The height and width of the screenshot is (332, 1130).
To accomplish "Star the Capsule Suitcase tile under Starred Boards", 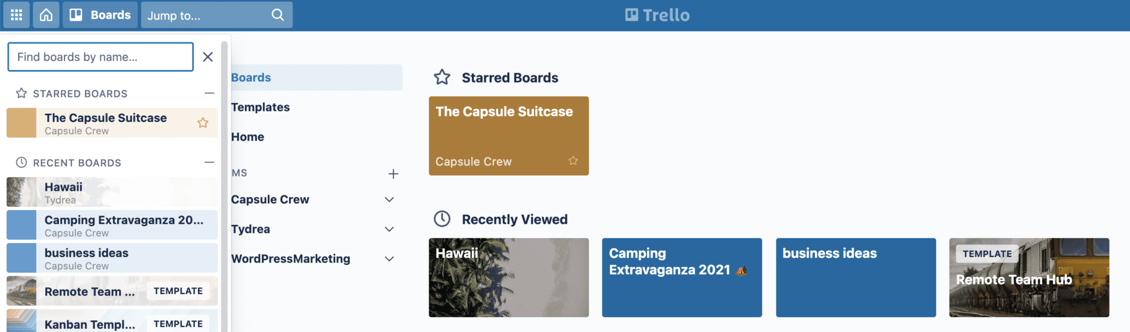I will [x=573, y=160].
